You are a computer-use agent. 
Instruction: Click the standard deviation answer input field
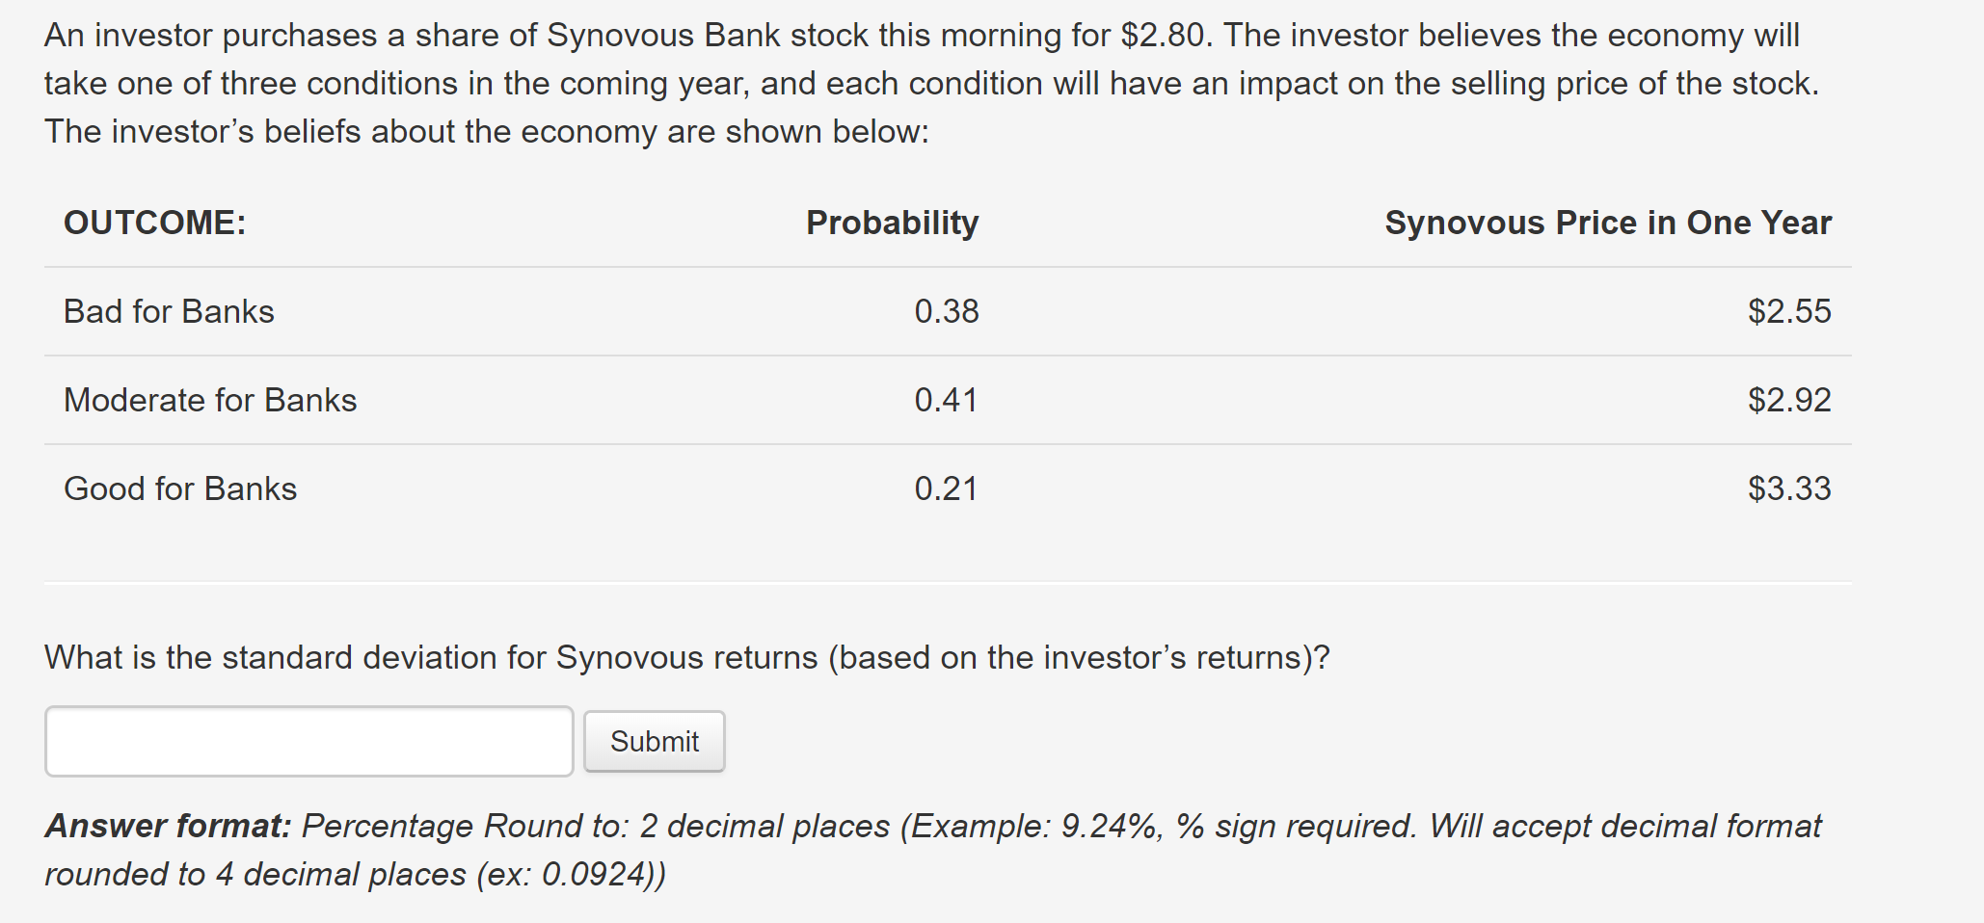click(308, 741)
